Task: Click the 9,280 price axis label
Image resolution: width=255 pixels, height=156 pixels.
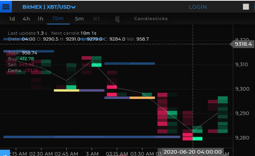Action: [x=242, y=138]
